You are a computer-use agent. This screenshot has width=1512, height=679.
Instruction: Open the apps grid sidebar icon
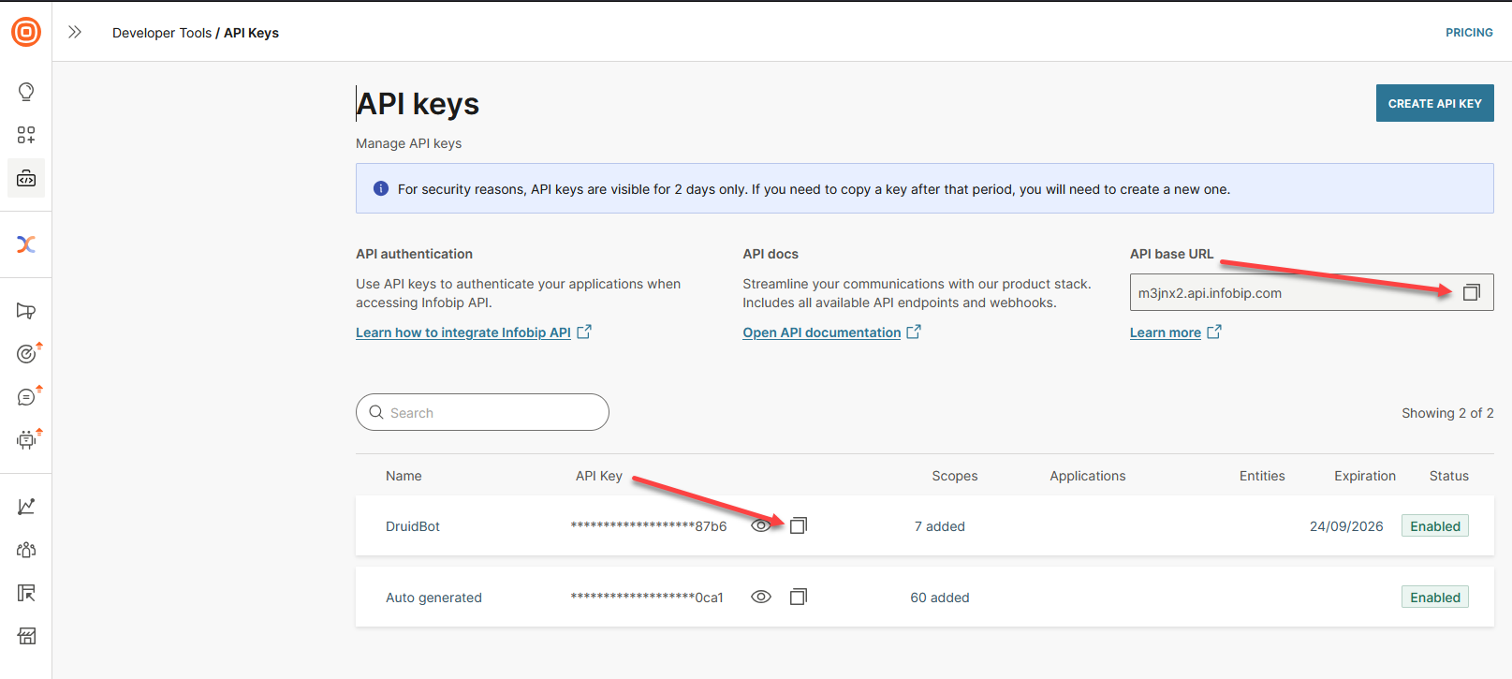point(26,135)
